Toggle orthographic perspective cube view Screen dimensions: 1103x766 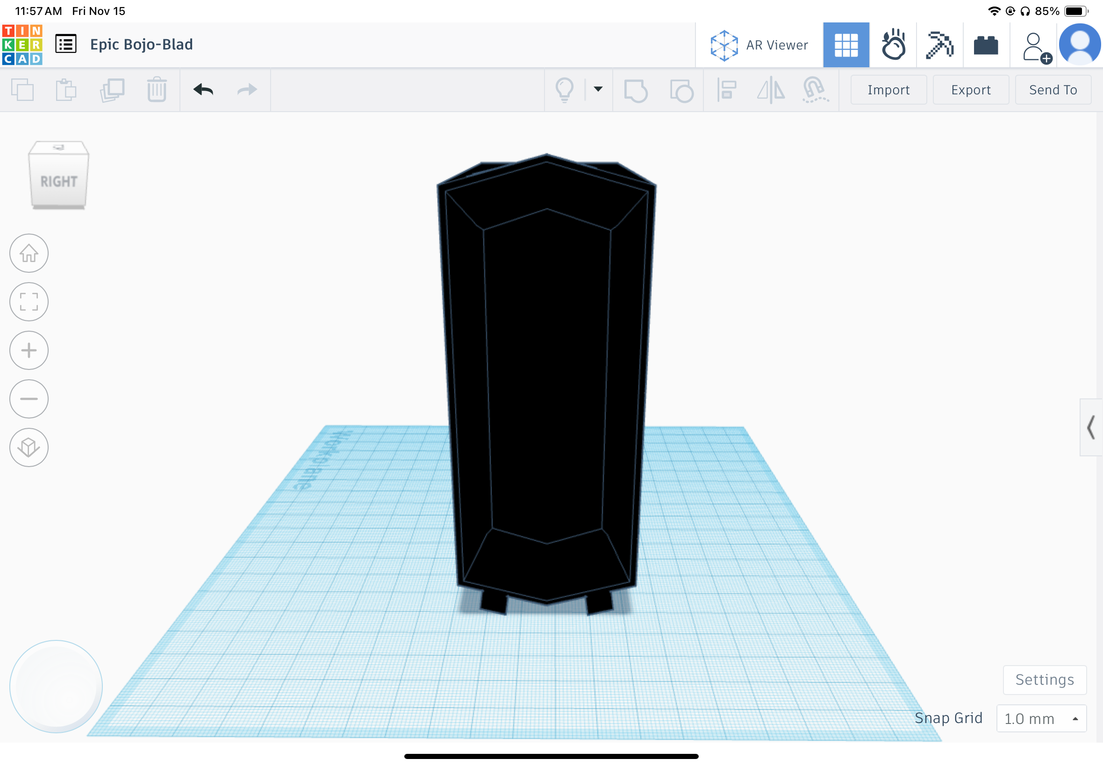pos(29,447)
